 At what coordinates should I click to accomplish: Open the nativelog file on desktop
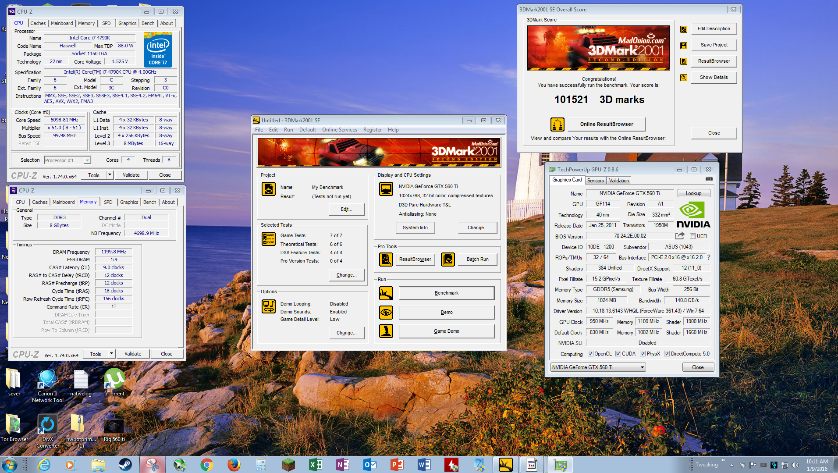[x=81, y=383]
